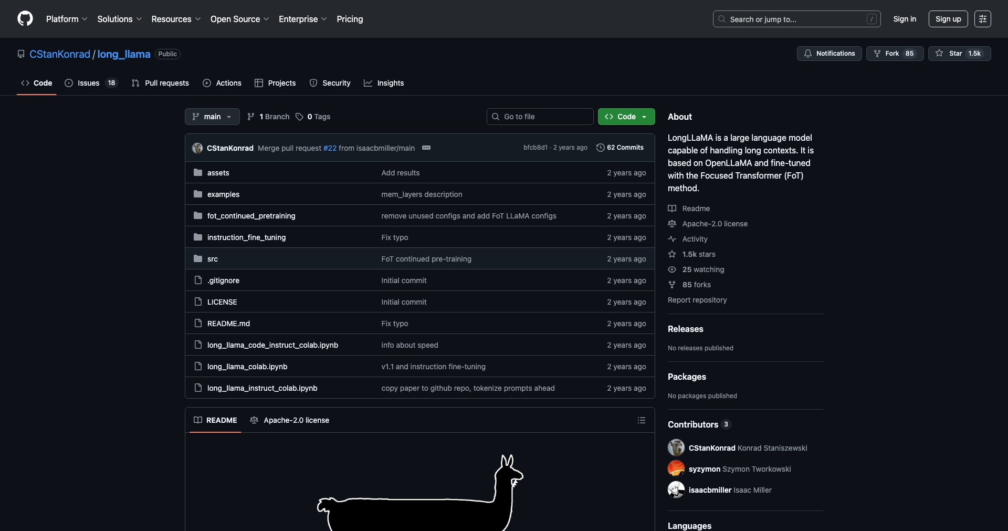Select the Apache-2.0 license tab

click(290, 420)
